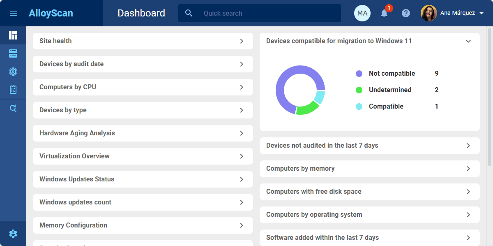The height and width of the screenshot is (246, 493).
Task: Open the clipboard reports icon in sidebar
Action: pos(13,90)
